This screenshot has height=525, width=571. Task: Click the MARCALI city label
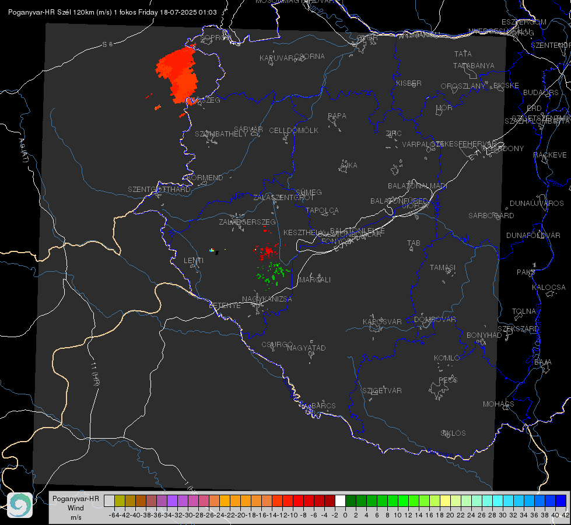315,280
